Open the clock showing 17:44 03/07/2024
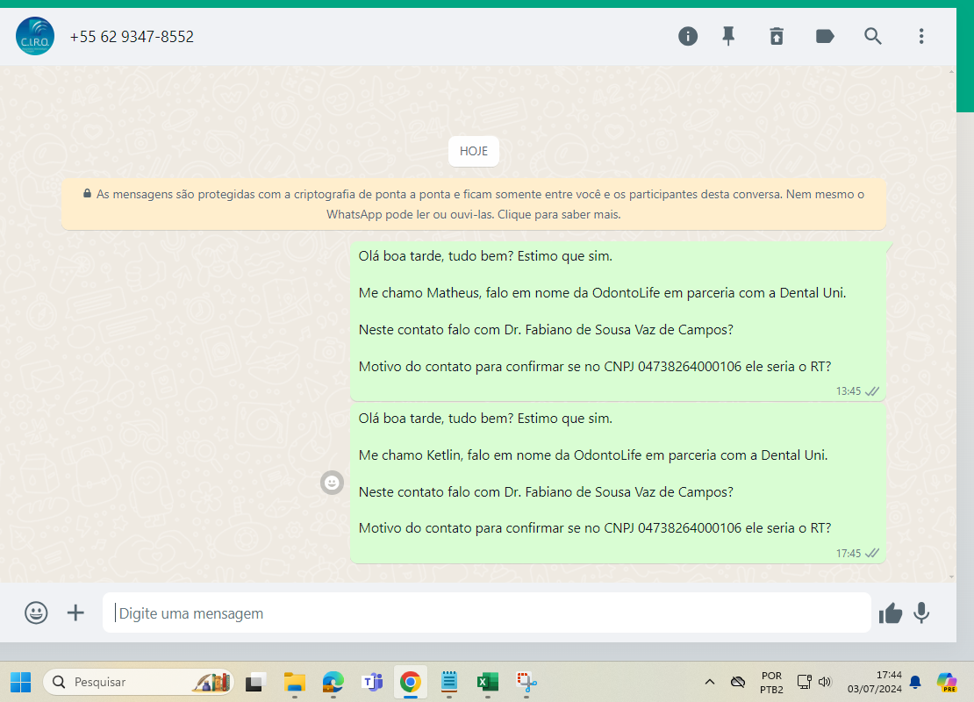The width and height of the screenshot is (974, 702). [x=875, y=682]
